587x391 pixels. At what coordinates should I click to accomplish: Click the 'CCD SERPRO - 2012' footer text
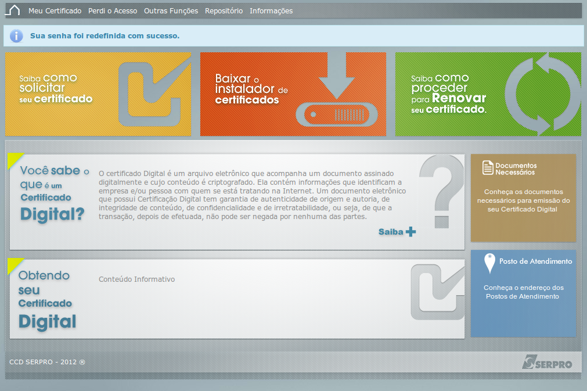point(47,362)
